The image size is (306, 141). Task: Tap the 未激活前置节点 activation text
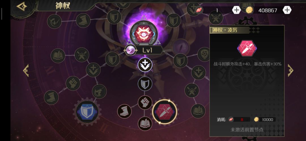pos(247,129)
